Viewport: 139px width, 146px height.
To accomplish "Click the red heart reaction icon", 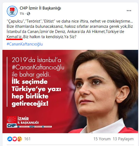I will (15, 139).
